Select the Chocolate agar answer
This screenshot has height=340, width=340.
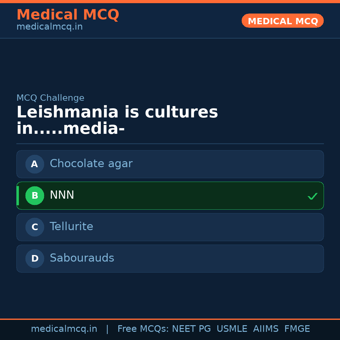91,164
